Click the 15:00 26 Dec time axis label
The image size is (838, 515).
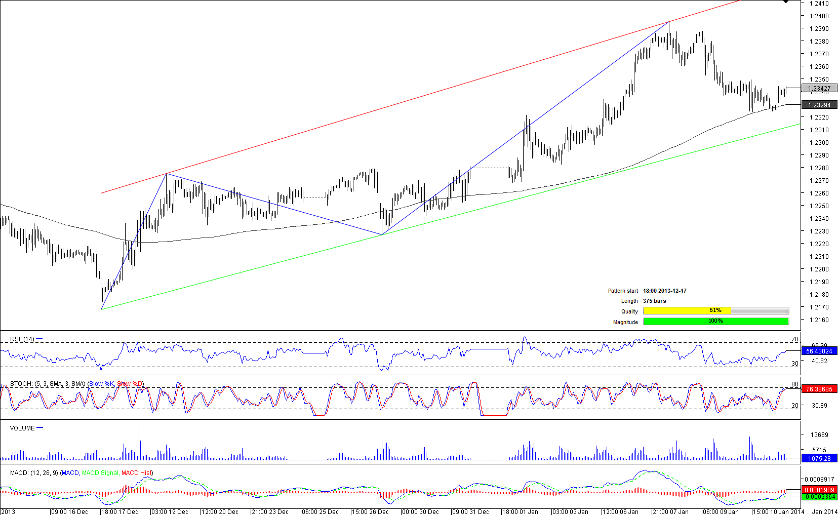(370, 511)
